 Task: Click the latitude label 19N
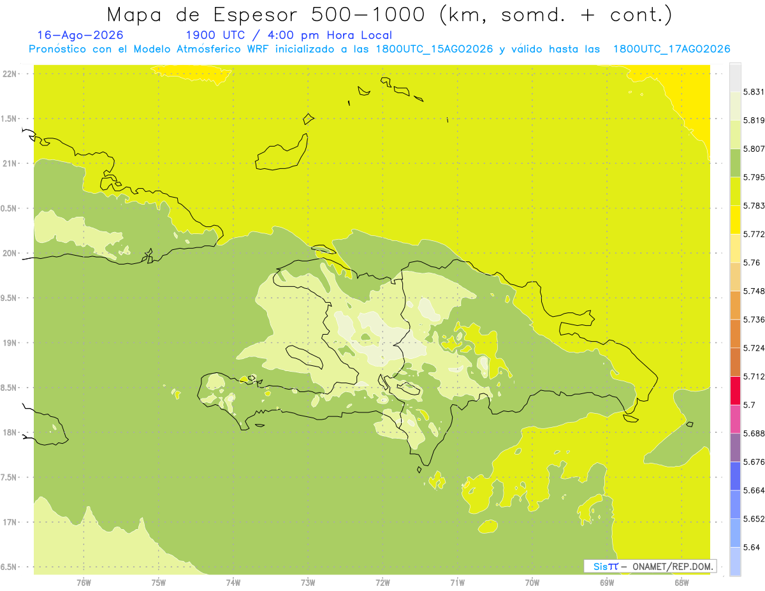point(10,343)
